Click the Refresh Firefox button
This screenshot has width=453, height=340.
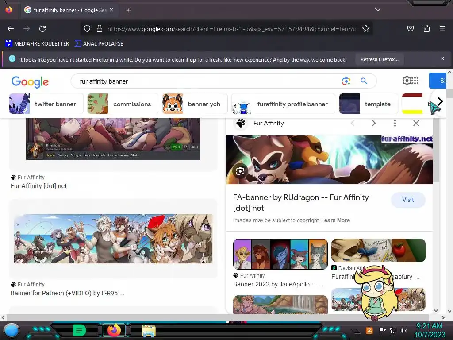pos(379,60)
